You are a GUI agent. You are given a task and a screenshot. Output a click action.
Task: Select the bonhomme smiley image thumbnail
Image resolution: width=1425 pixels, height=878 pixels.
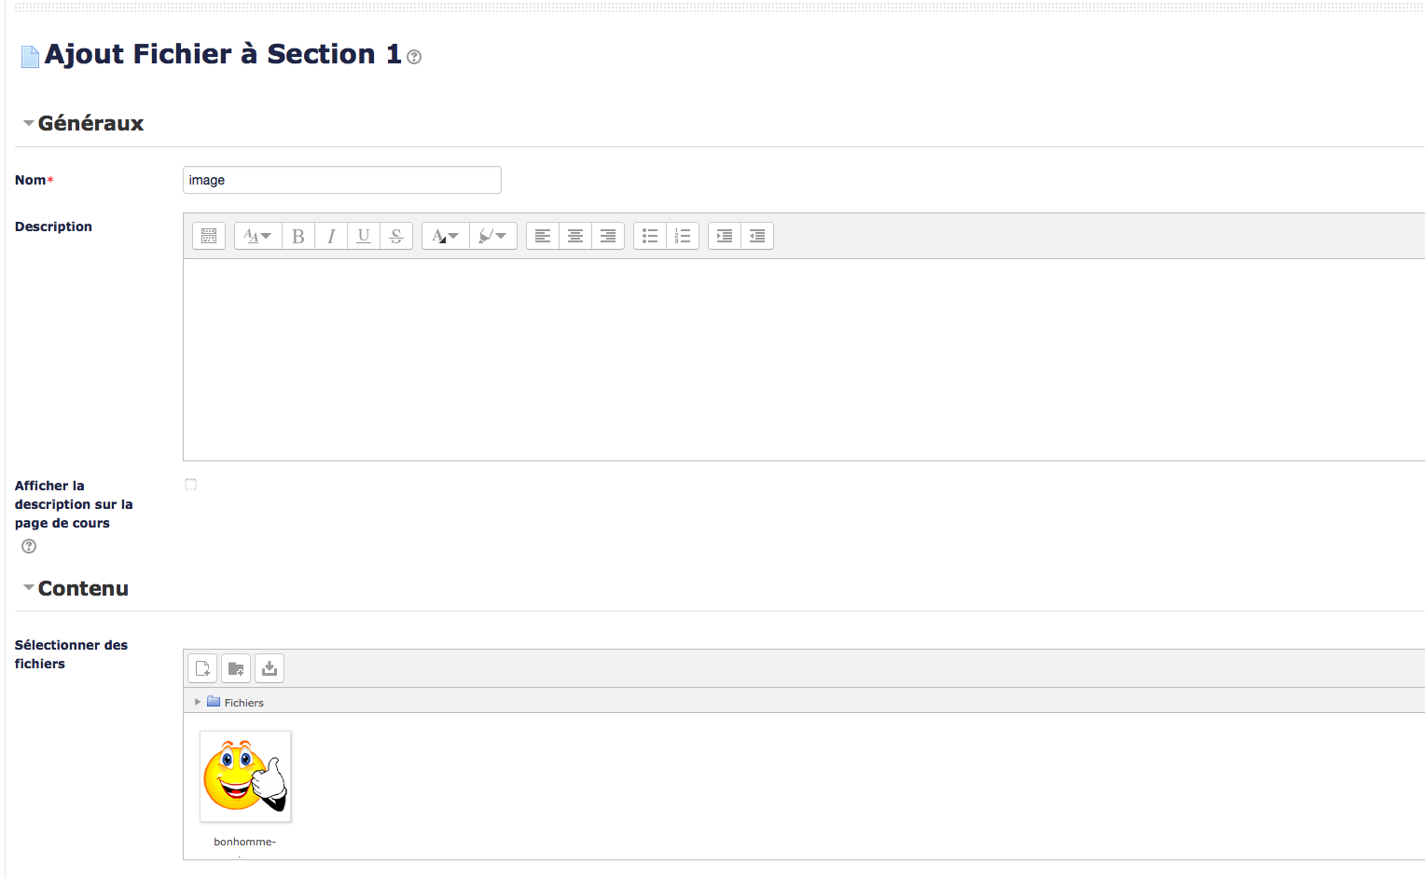[x=245, y=776]
